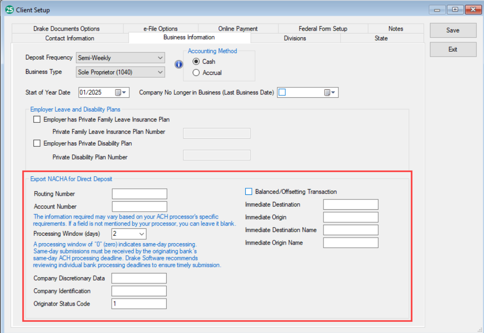Click inside the Routing Number field

click(x=139, y=193)
